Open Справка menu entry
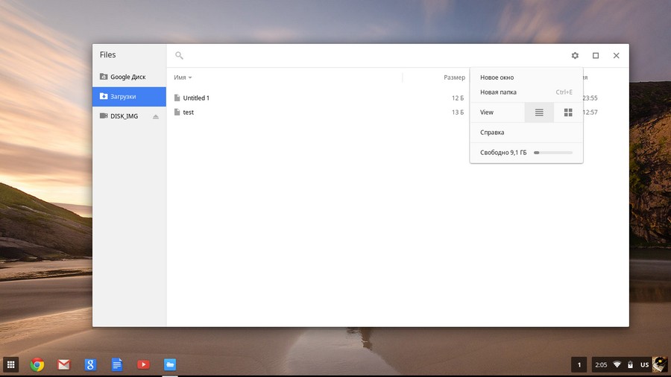Viewport: 671px width, 377px height. coord(526,133)
